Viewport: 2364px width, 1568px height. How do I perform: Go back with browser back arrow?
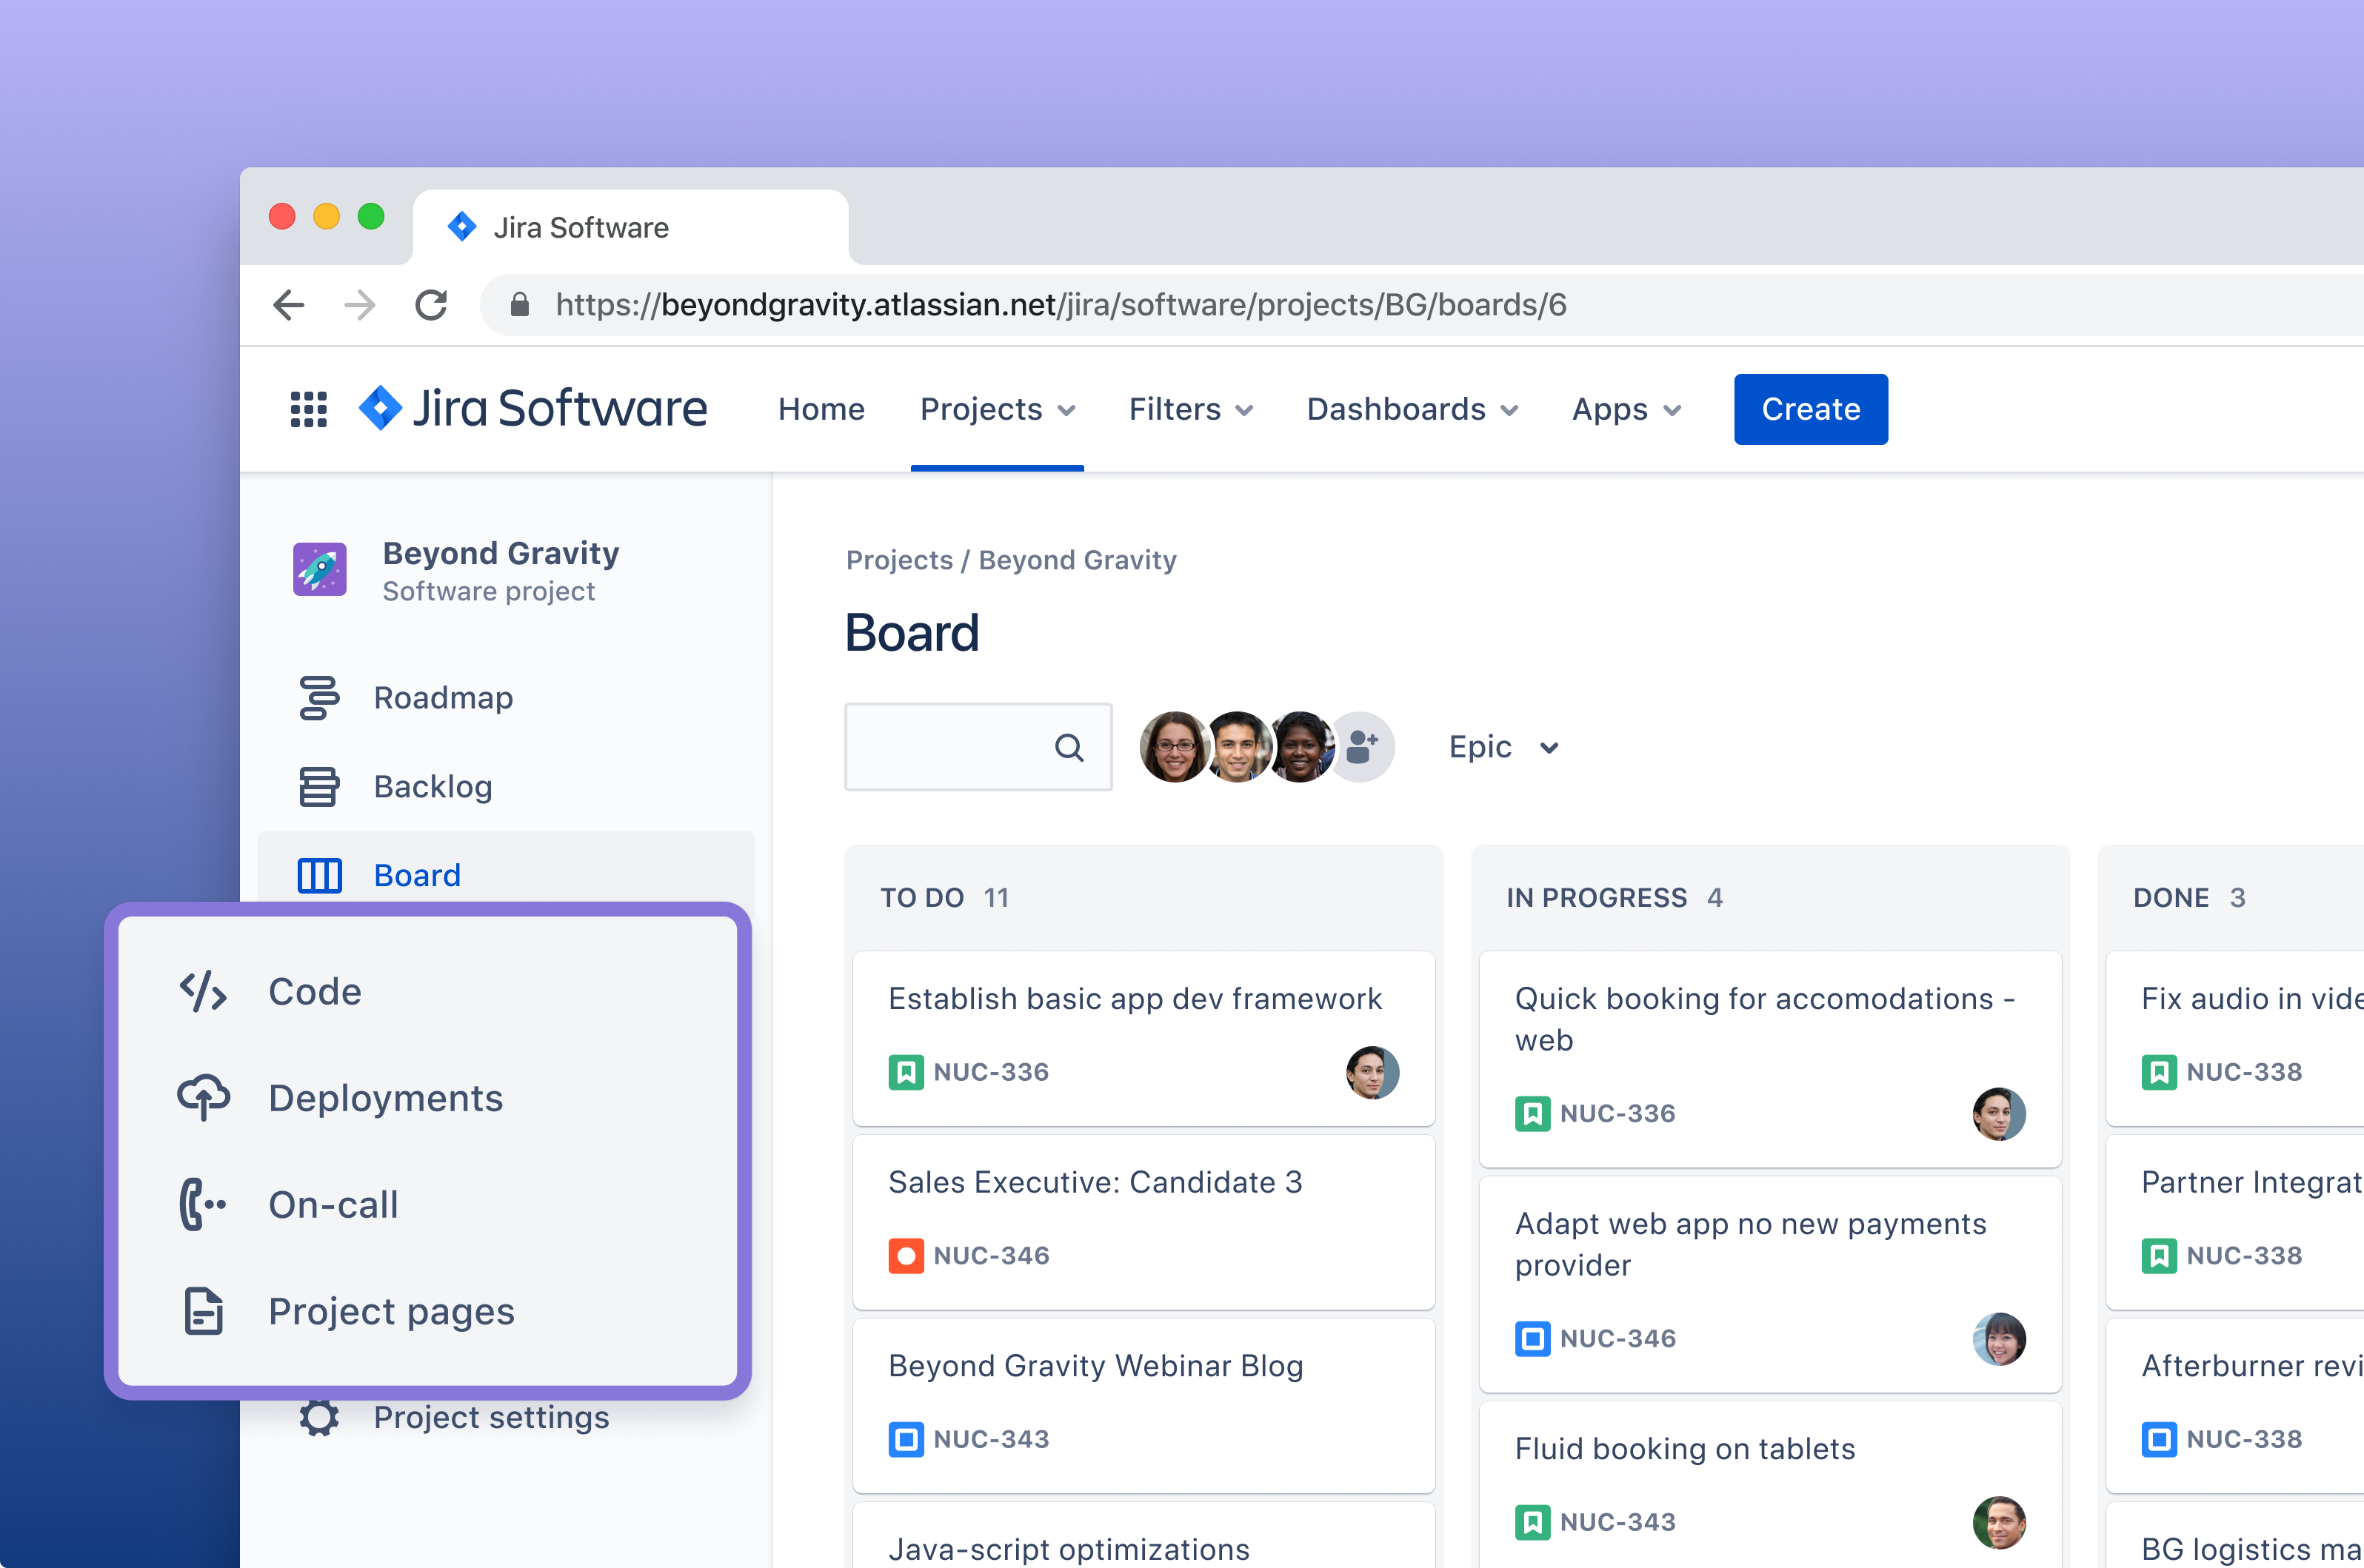click(x=288, y=305)
